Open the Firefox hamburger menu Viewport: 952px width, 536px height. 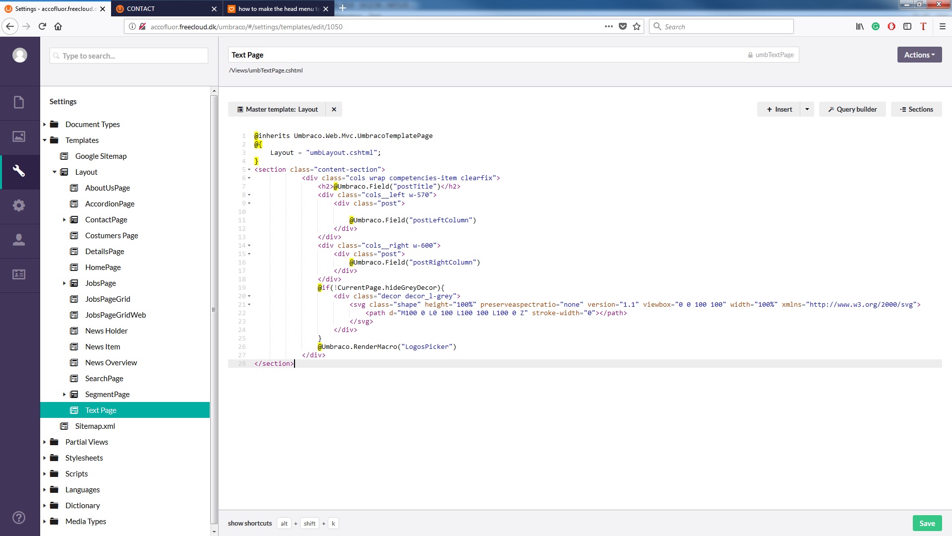click(x=943, y=26)
